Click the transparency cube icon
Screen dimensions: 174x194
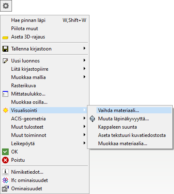[x=92, y=119]
